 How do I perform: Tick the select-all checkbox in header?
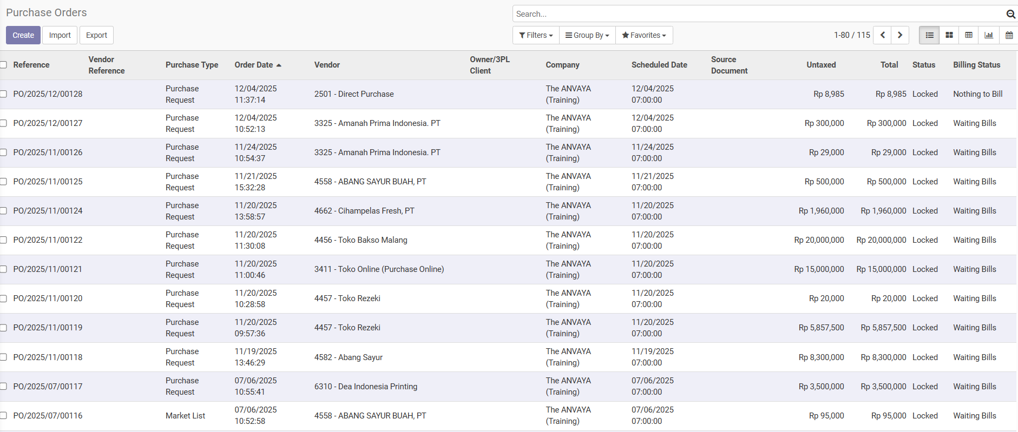point(4,65)
